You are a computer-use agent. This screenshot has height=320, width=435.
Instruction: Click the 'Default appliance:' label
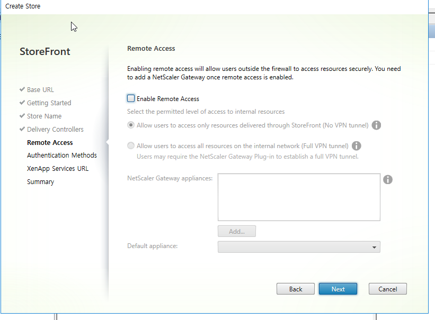[152, 246]
